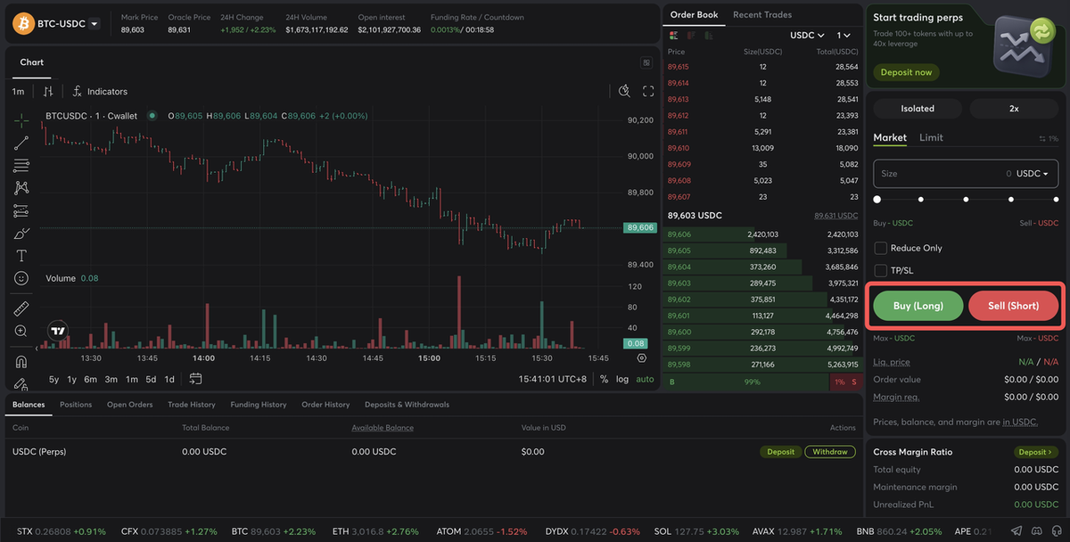Open the 2x leverage selector
Image resolution: width=1070 pixels, height=542 pixels.
point(1014,109)
